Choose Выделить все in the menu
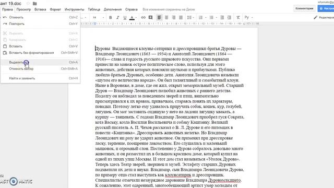 40,62
